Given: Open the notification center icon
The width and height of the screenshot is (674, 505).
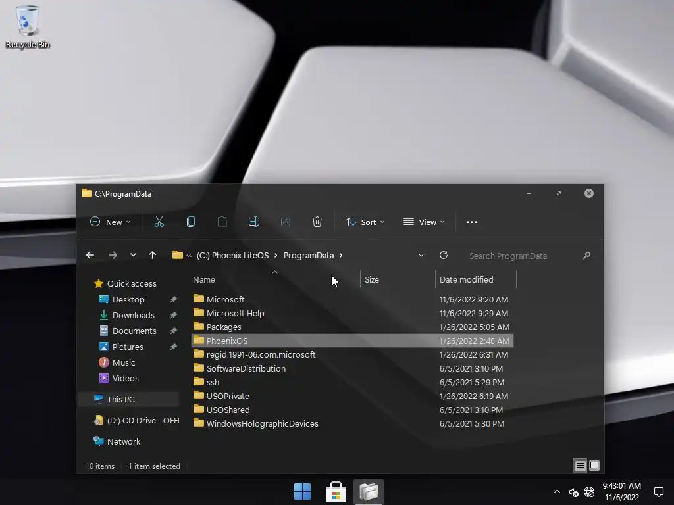Looking at the screenshot, I should (658, 492).
